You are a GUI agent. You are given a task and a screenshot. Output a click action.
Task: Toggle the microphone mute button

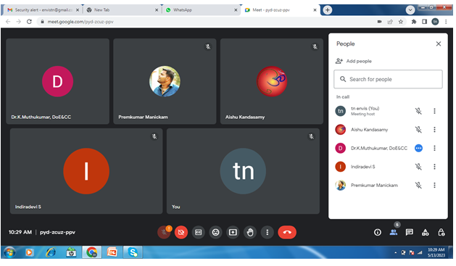164,233
